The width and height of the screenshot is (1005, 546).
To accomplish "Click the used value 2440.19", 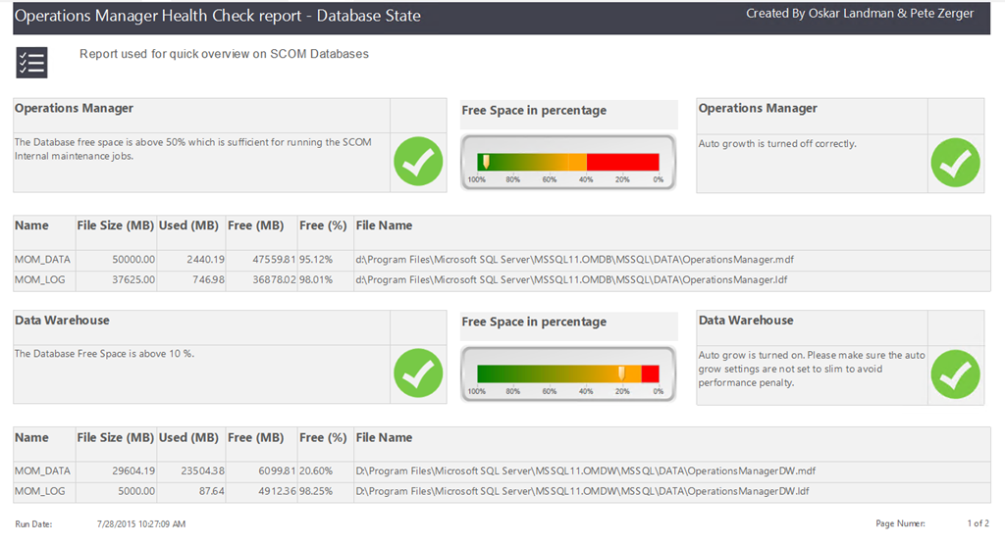I will [205, 259].
